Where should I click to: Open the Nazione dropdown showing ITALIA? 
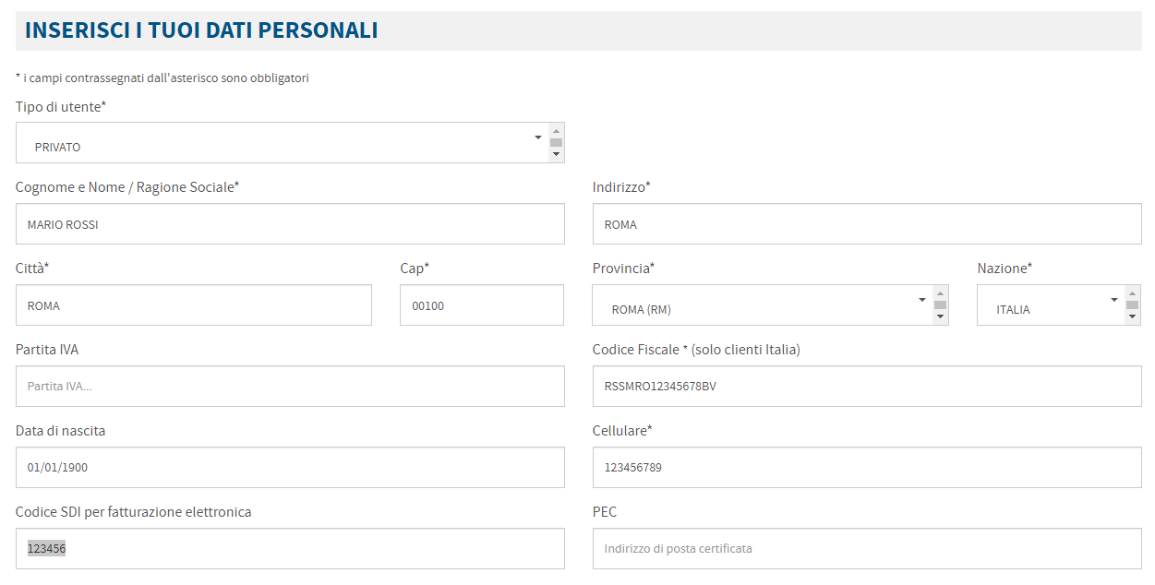tap(1049, 305)
